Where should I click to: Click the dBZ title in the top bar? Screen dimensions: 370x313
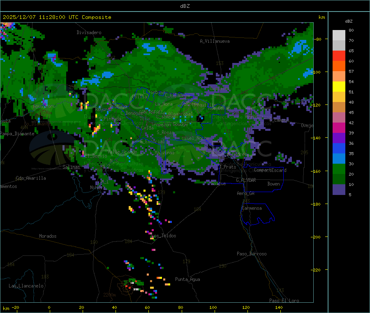tap(185, 6)
